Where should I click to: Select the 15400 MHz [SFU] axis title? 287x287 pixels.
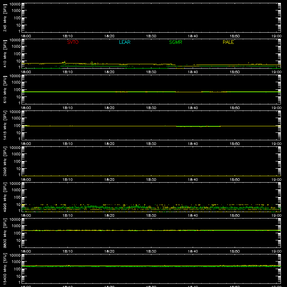[5, 269]
